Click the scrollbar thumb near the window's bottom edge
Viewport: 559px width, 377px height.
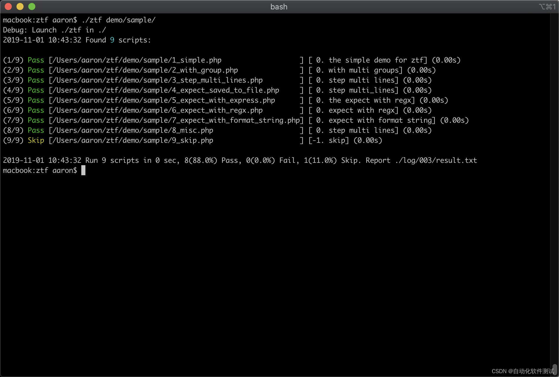555,370
